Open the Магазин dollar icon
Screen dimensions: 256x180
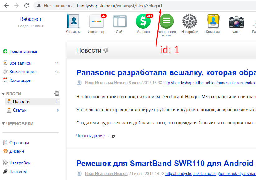[143, 22]
